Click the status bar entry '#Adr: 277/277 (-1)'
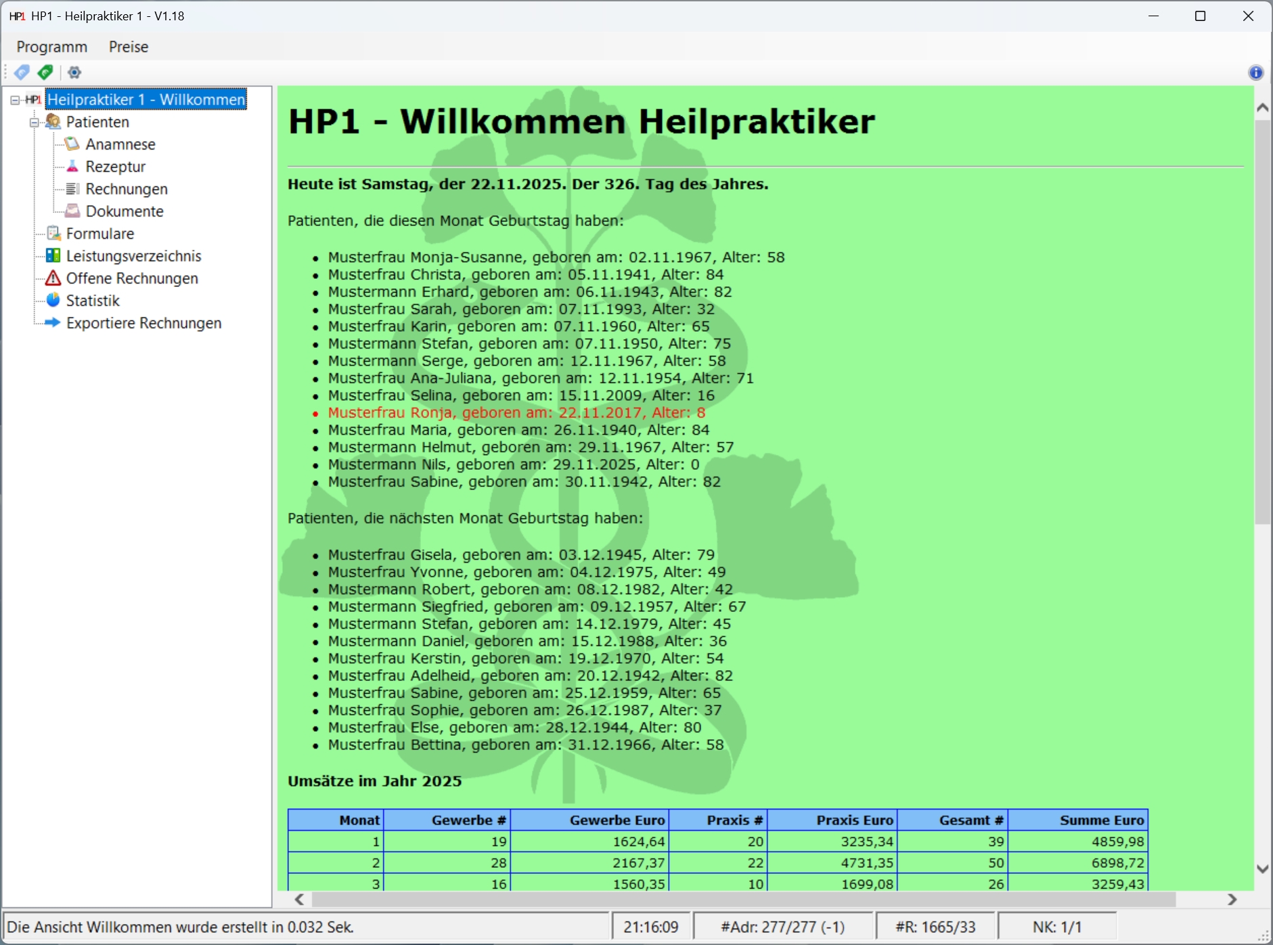1273x945 pixels. pos(783,927)
